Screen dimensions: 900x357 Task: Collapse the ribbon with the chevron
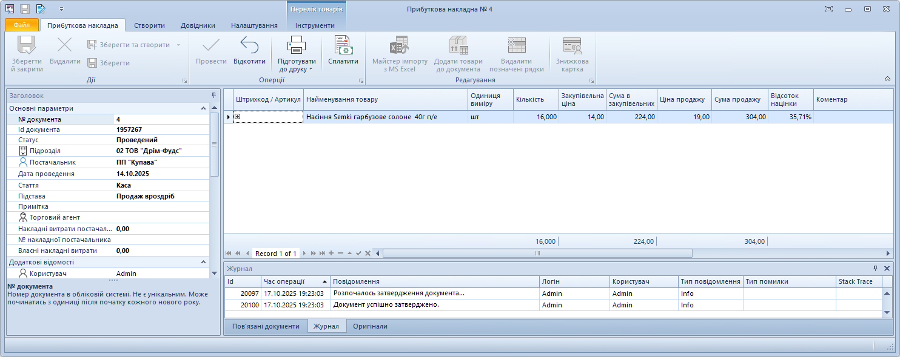[887, 79]
